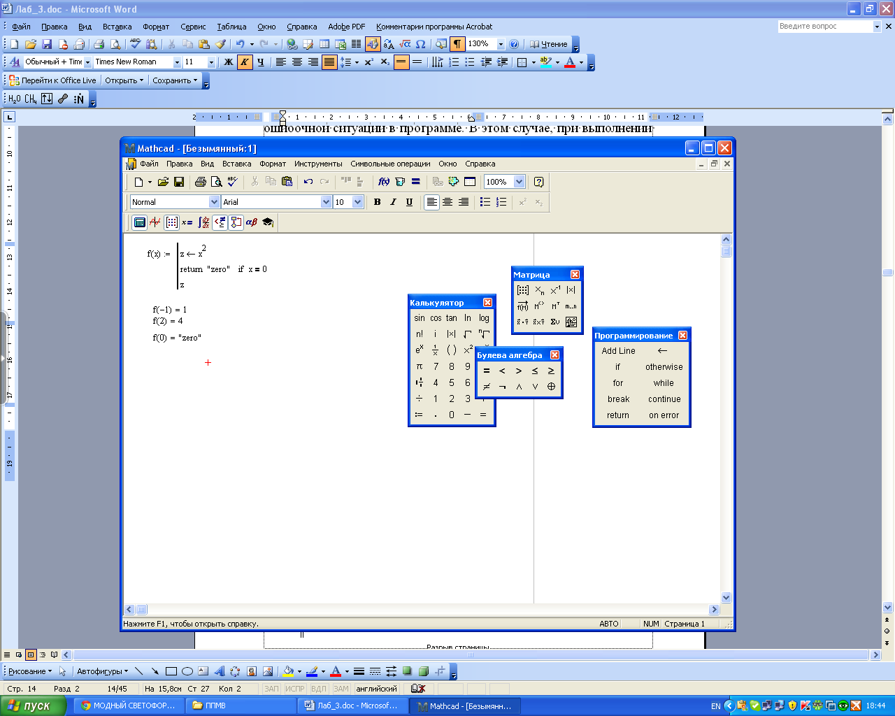Open the Symbolic keyword toolbar (graduation cap)
Screen dimensions: 895x716
click(x=268, y=222)
